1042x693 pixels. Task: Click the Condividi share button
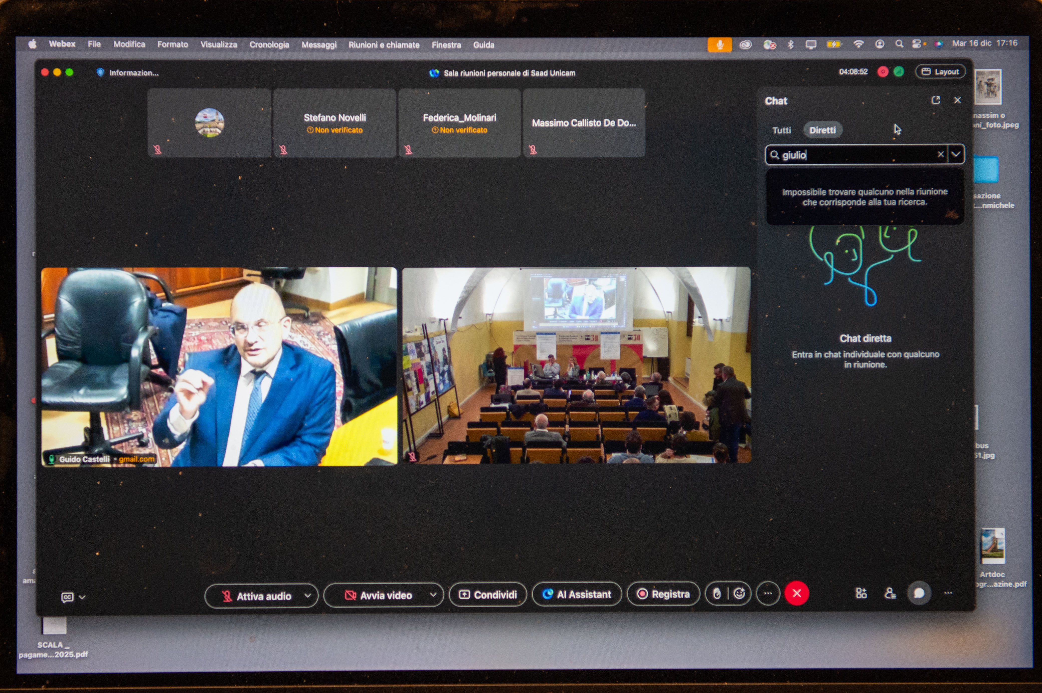tap(488, 595)
